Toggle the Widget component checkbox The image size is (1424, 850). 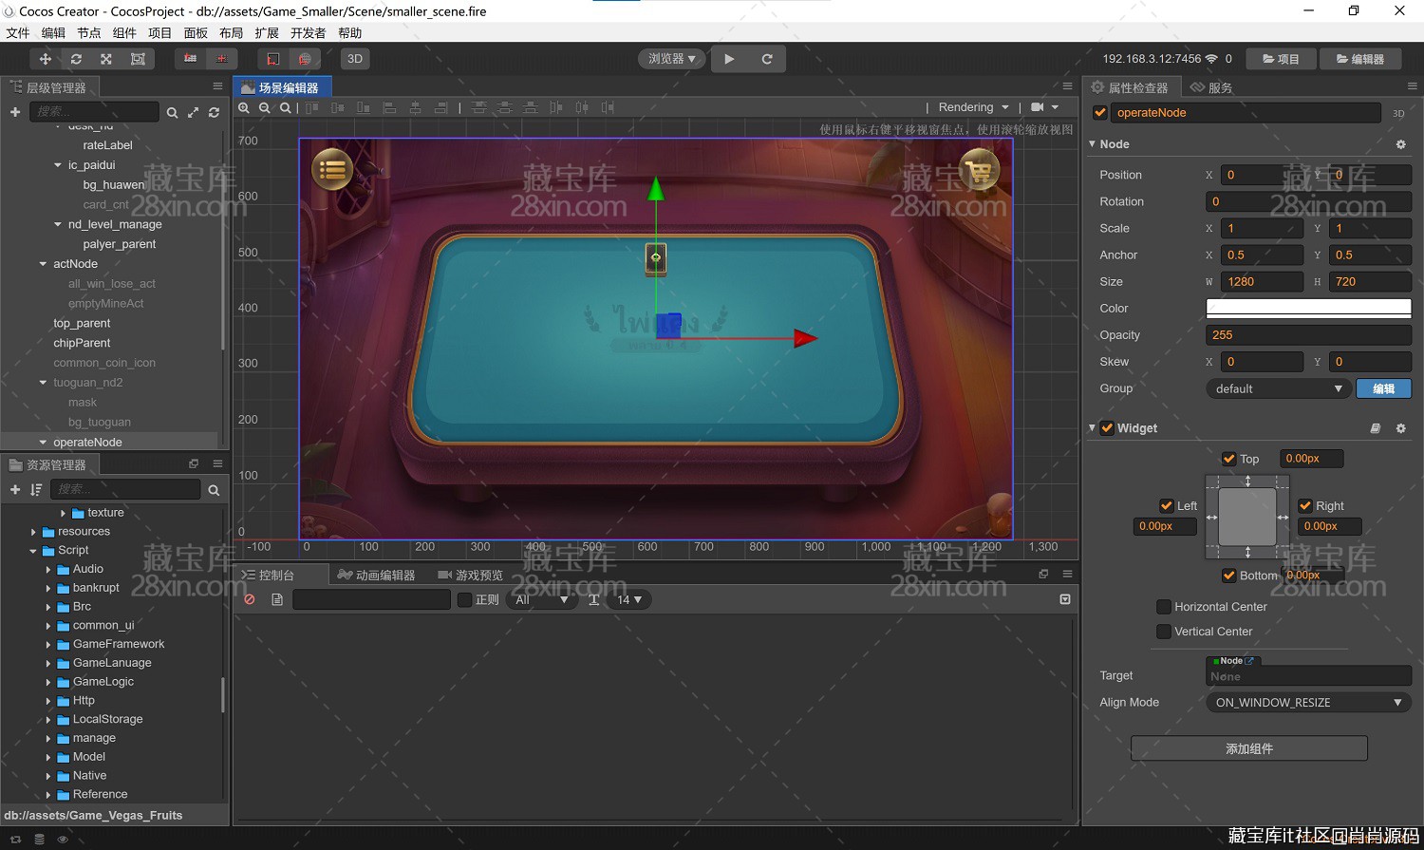(1107, 428)
